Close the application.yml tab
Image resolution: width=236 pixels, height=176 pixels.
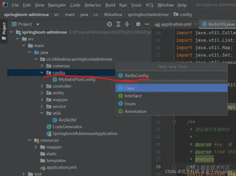tap(195, 24)
